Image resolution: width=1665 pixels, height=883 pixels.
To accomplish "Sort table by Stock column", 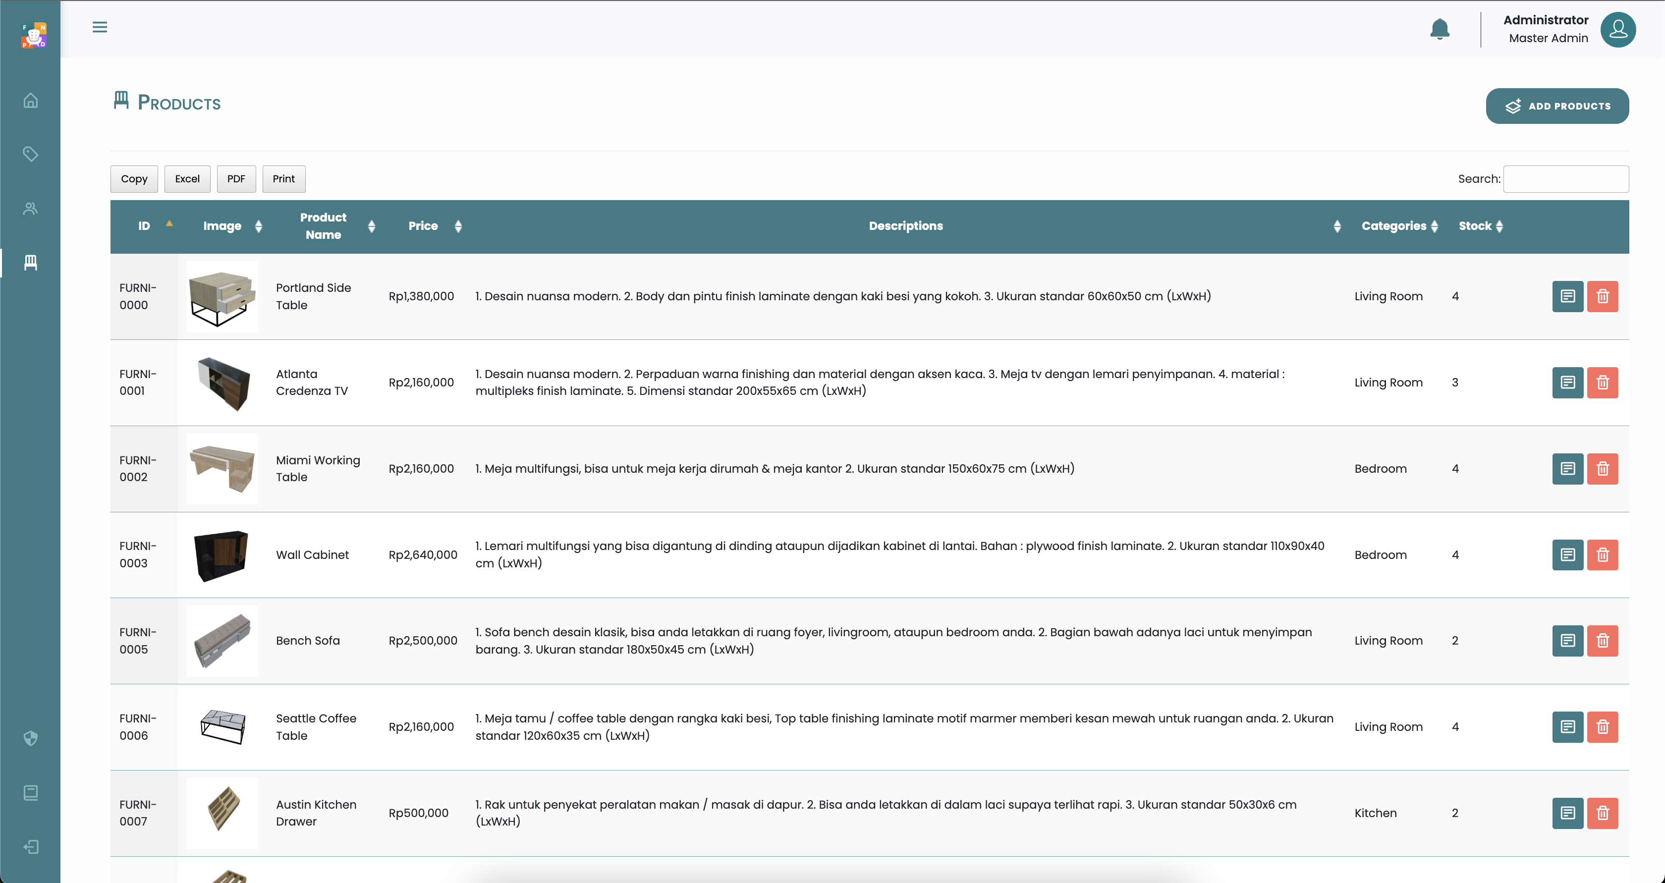I will (x=1475, y=226).
